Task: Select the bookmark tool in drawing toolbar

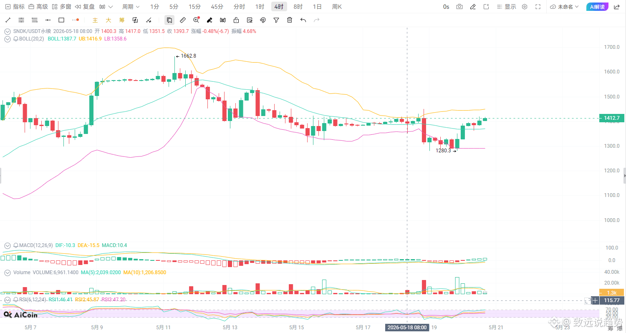Action: click(x=169, y=20)
